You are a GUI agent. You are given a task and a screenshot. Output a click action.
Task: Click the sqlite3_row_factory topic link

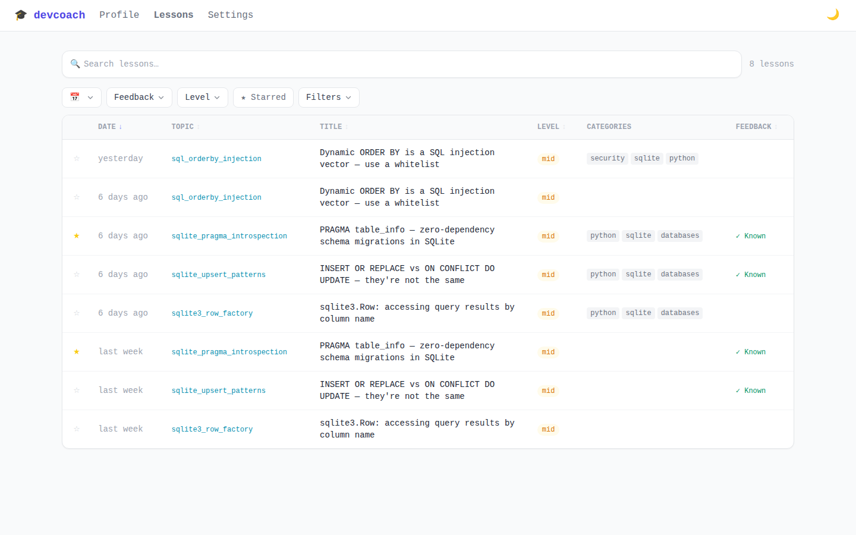212,313
